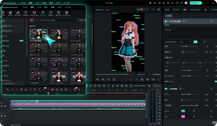Click the eyedropper next to text color
This screenshot has width=217, height=126.
coord(204,42)
